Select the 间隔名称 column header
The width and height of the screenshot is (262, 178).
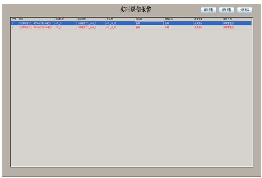pos(65,19)
